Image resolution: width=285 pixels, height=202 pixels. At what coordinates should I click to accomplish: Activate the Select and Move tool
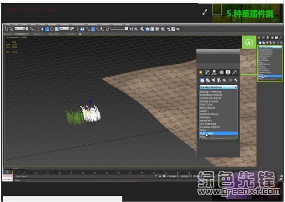[47, 29]
